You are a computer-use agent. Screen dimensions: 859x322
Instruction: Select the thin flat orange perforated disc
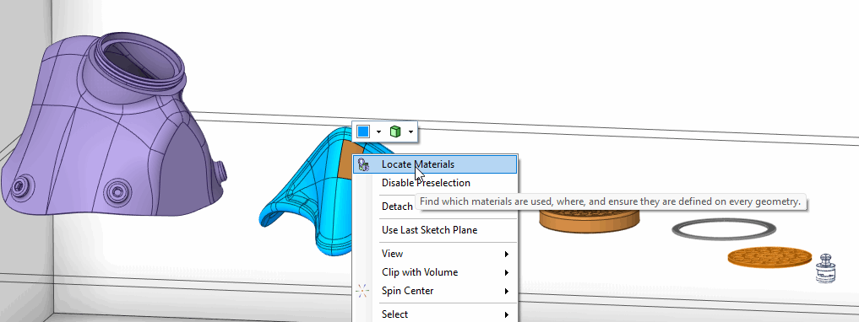click(x=769, y=256)
